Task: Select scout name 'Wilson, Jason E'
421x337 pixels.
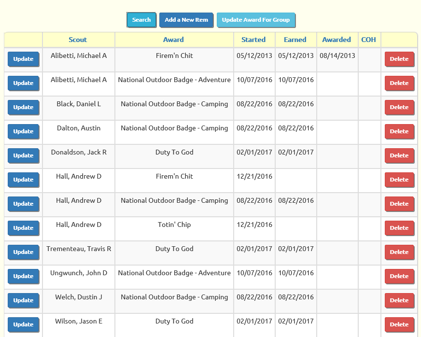Action: click(79, 322)
